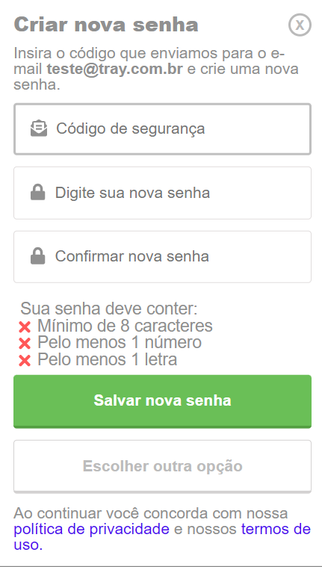Viewport: 322px width, 567px height.
Task: Click the Pelo menos 1 número text
Action: tap(120, 342)
